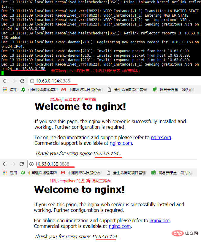Open apps grid icon in lower bookmarks bar
The height and width of the screenshot is (243, 201).
coord(5,172)
